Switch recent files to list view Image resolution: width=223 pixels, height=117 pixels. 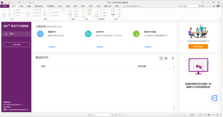pos(161,58)
